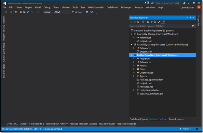Collapse the Assembly-CSharp project node
The image size is (203, 133).
tap(131, 34)
